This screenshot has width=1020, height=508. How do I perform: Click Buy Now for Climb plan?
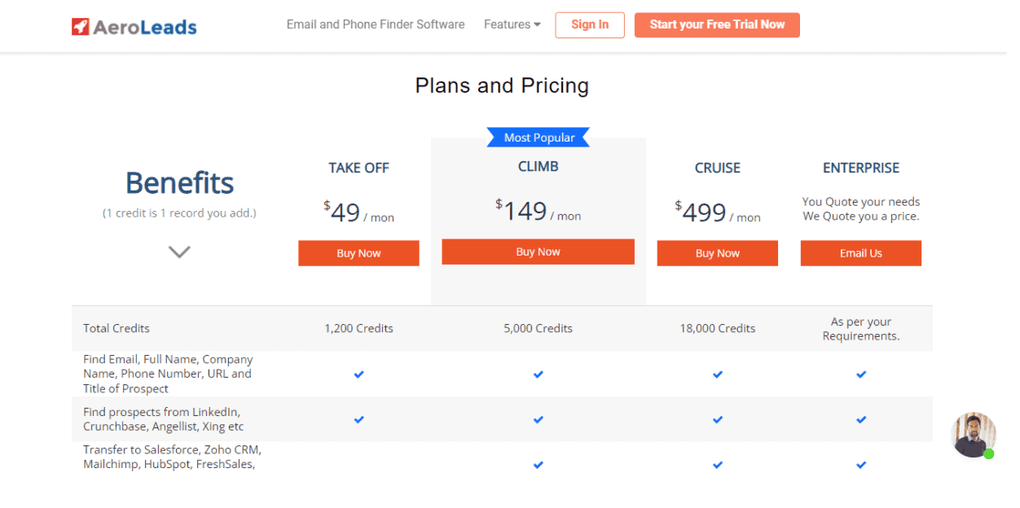(x=538, y=252)
